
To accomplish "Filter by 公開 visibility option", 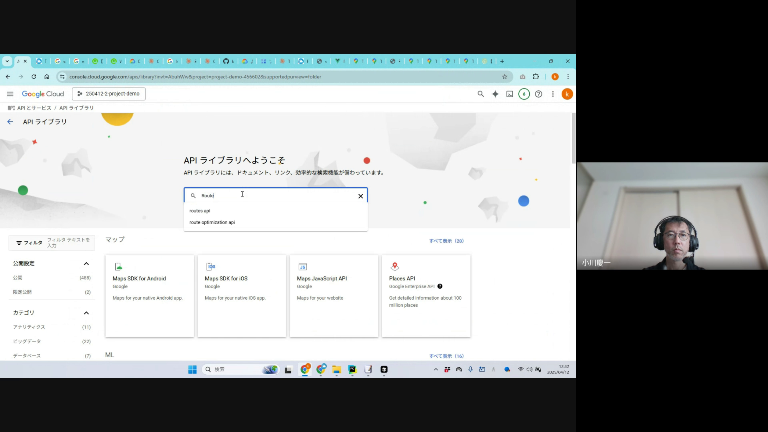I will [x=18, y=278].
